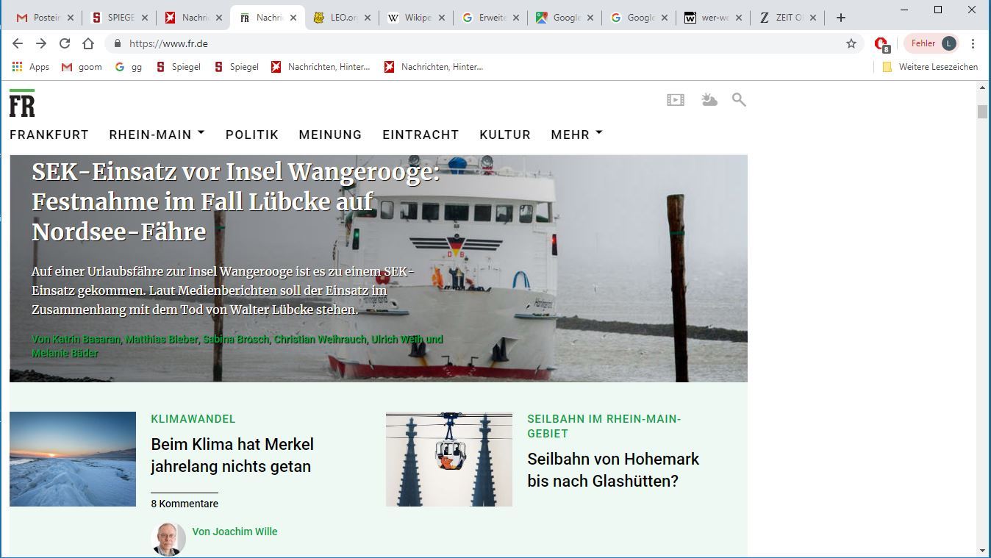The height and width of the screenshot is (558, 991).
Task: Open the gg Google bookmark
Action: pos(129,67)
